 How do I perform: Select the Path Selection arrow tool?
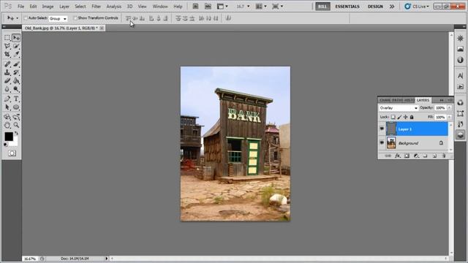coord(7,107)
